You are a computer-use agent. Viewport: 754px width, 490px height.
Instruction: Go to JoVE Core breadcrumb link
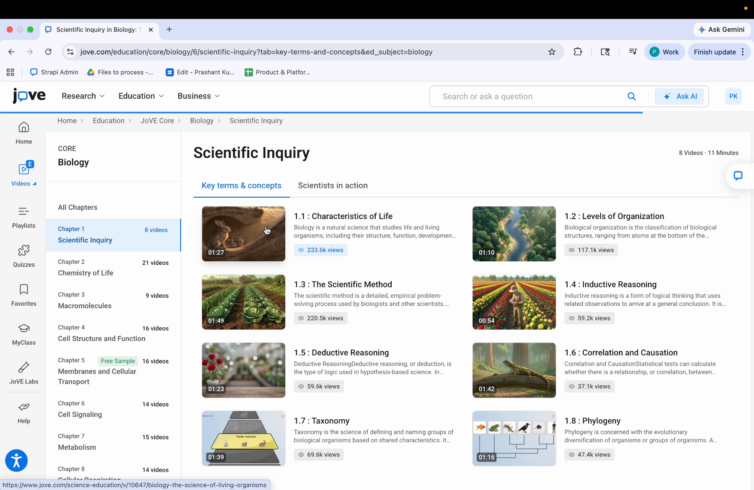[x=157, y=121]
